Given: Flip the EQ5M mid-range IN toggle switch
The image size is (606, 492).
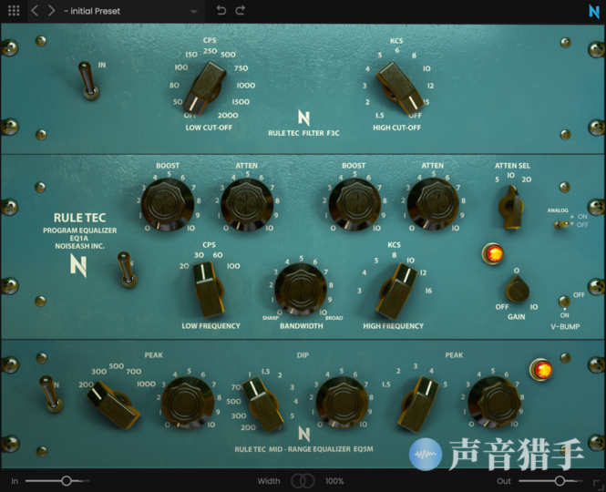Looking at the screenshot, I should (46, 394).
